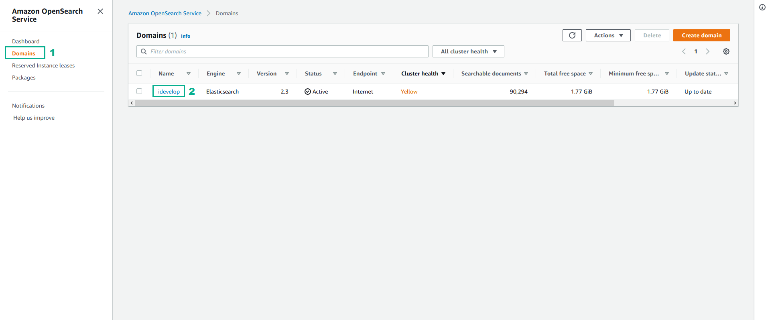Click Create domain button
The image size is (770, 320).
pyautogui.click(x=701, y=35)
